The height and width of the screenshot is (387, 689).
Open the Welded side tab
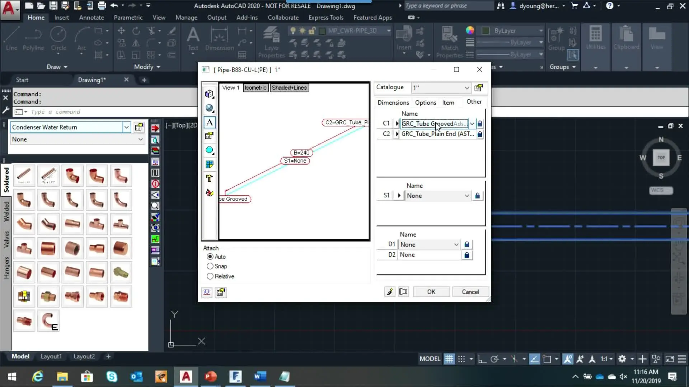point(6,211)
